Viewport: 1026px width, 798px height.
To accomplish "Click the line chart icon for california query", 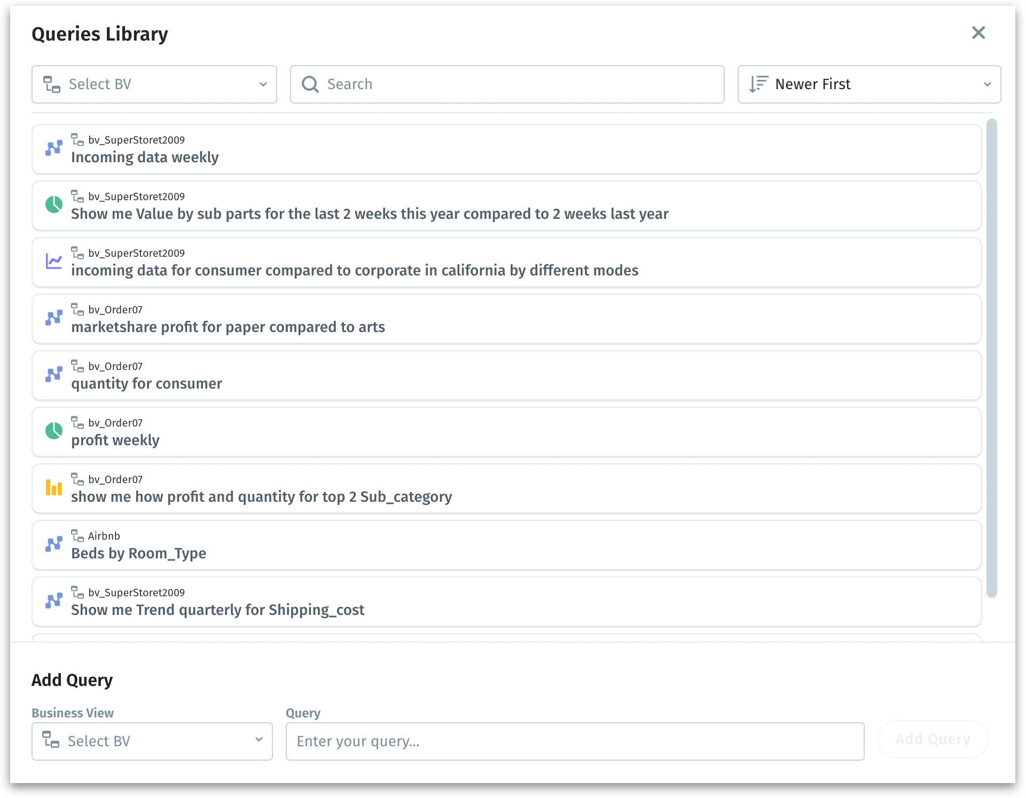I will click(x=53, y=261).
